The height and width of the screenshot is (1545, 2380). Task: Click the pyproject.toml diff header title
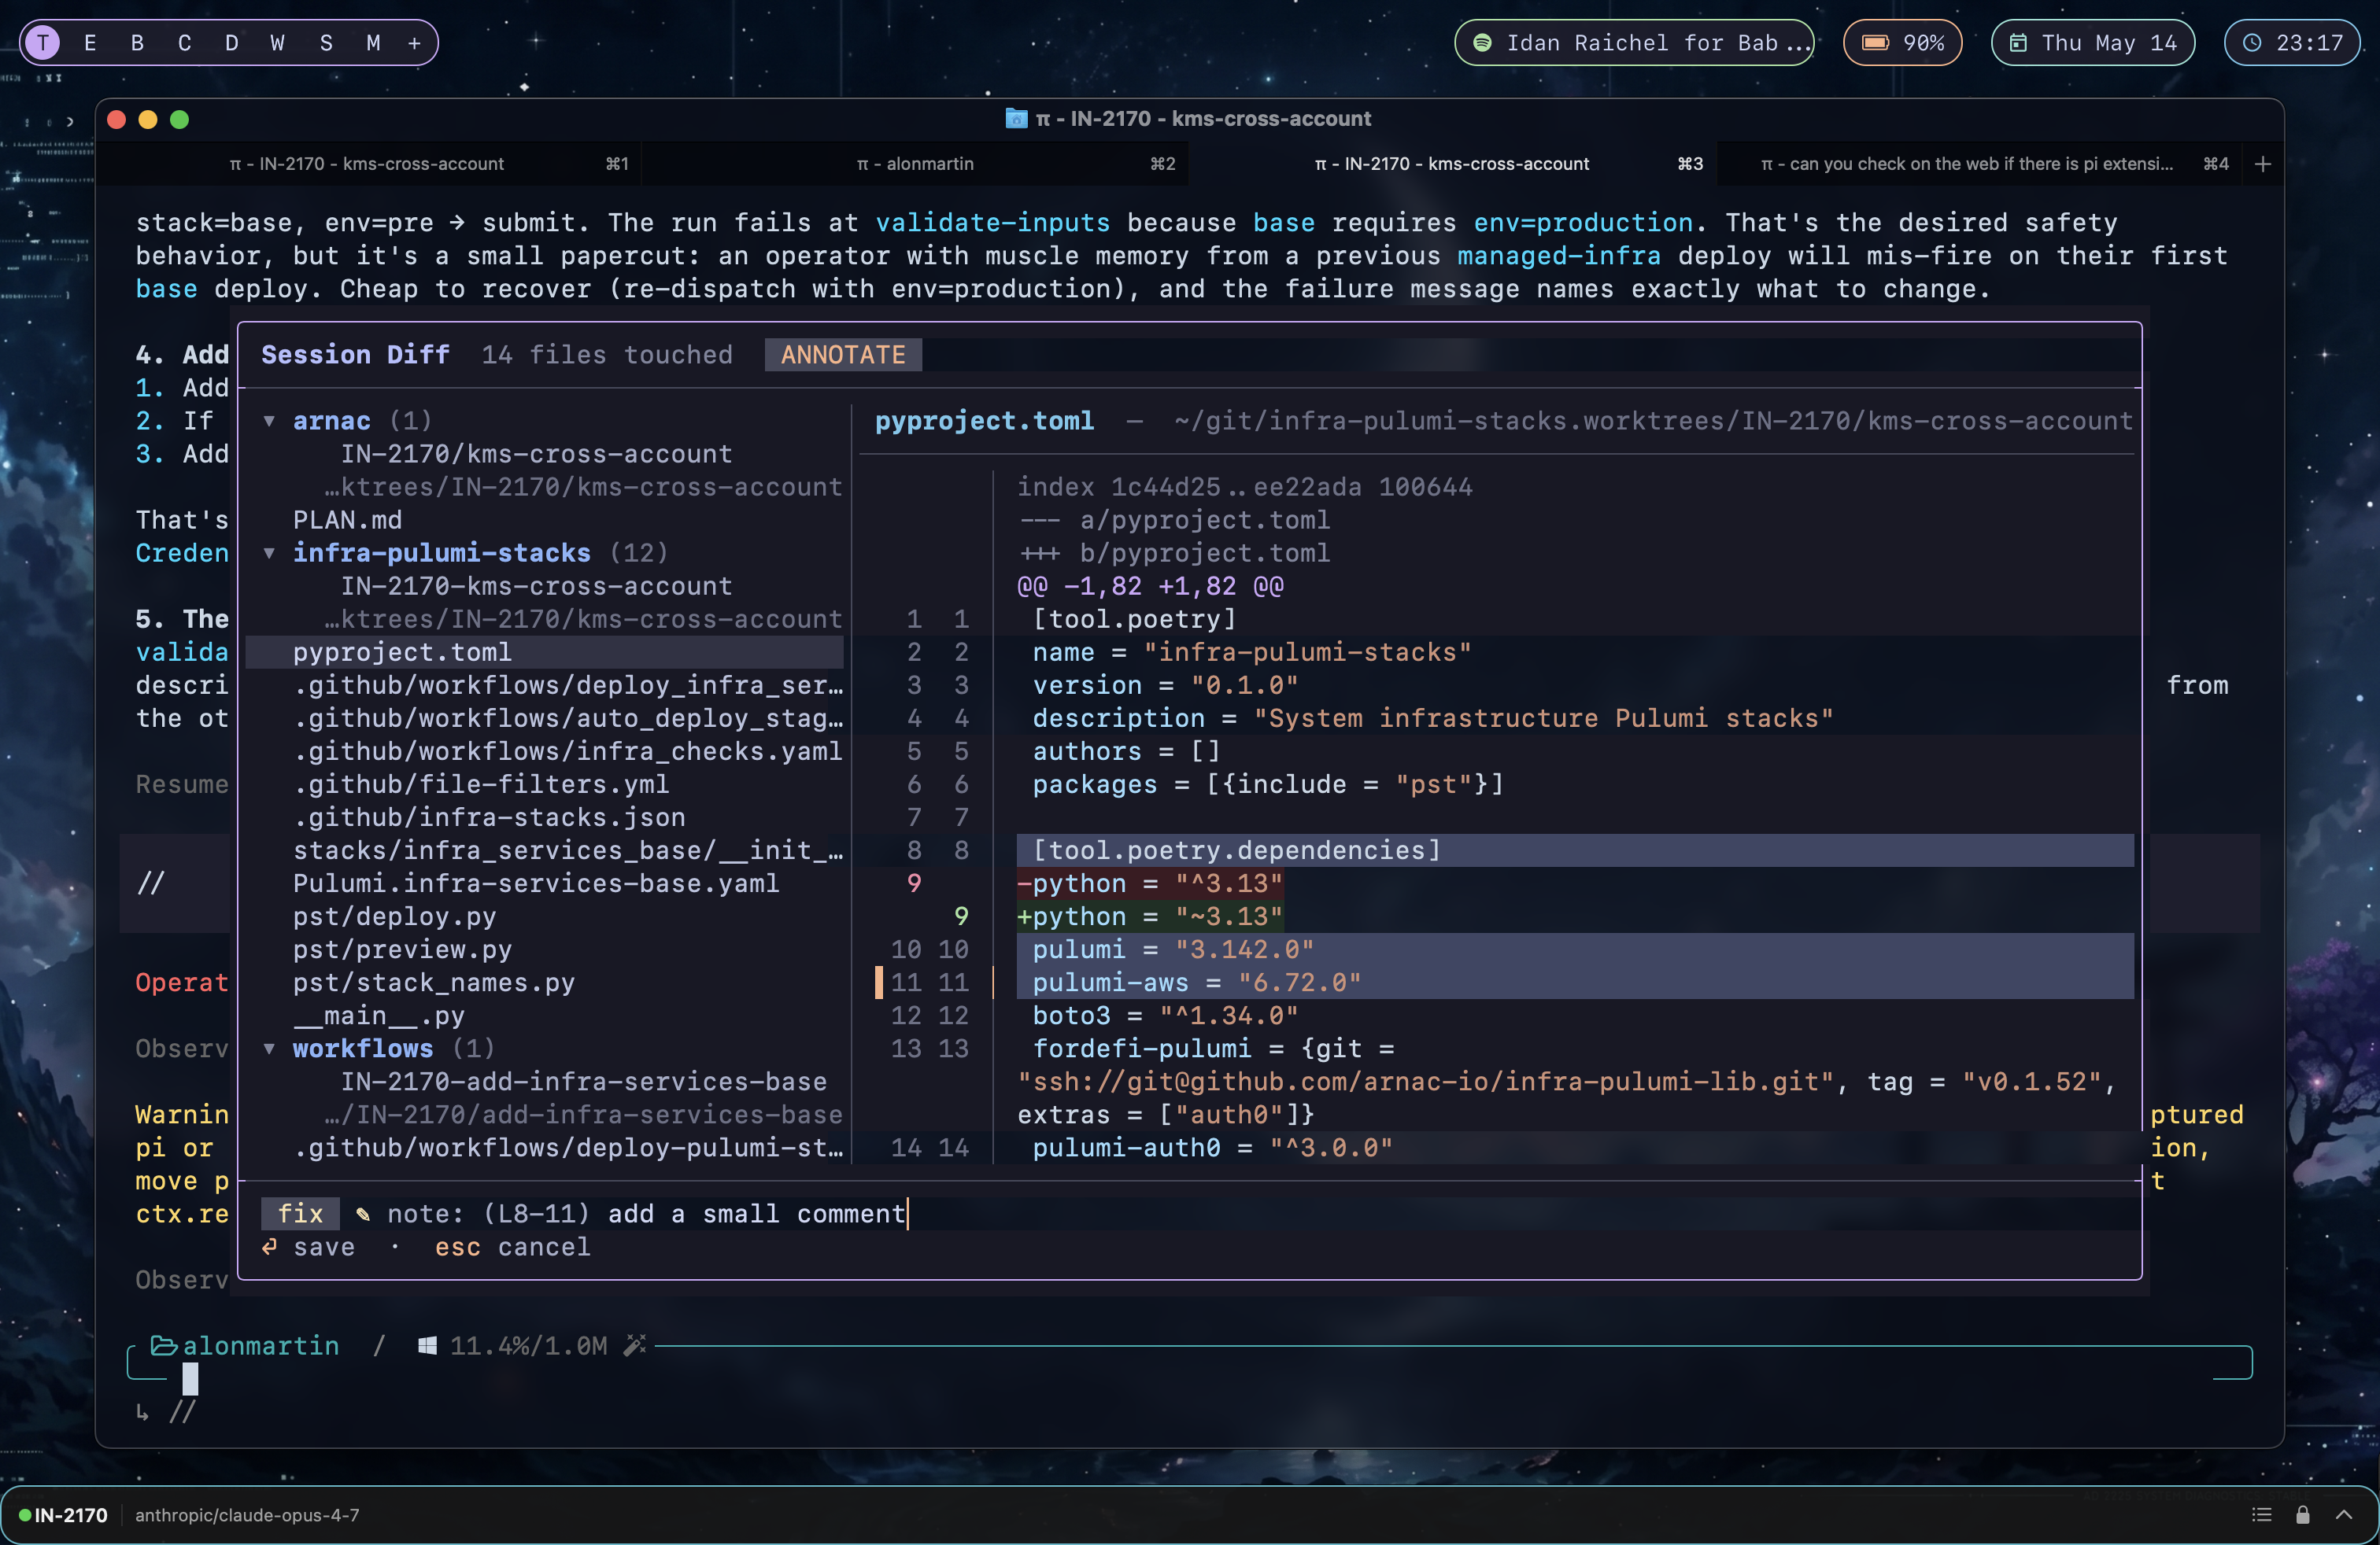pyautogui.click(x=984, y=421)
